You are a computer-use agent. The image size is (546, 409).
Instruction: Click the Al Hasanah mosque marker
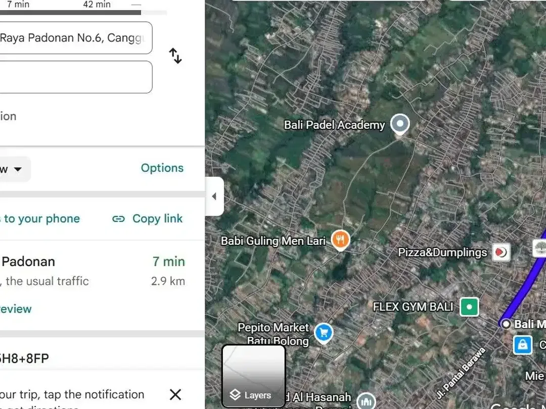click(366, 401)
